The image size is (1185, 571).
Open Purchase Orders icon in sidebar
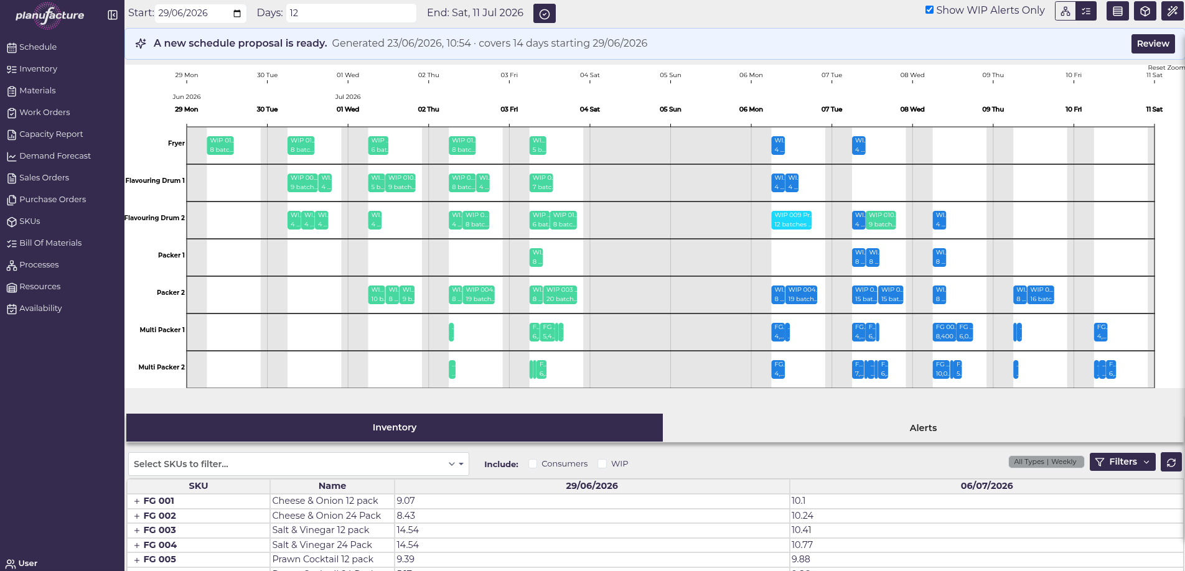12,200
